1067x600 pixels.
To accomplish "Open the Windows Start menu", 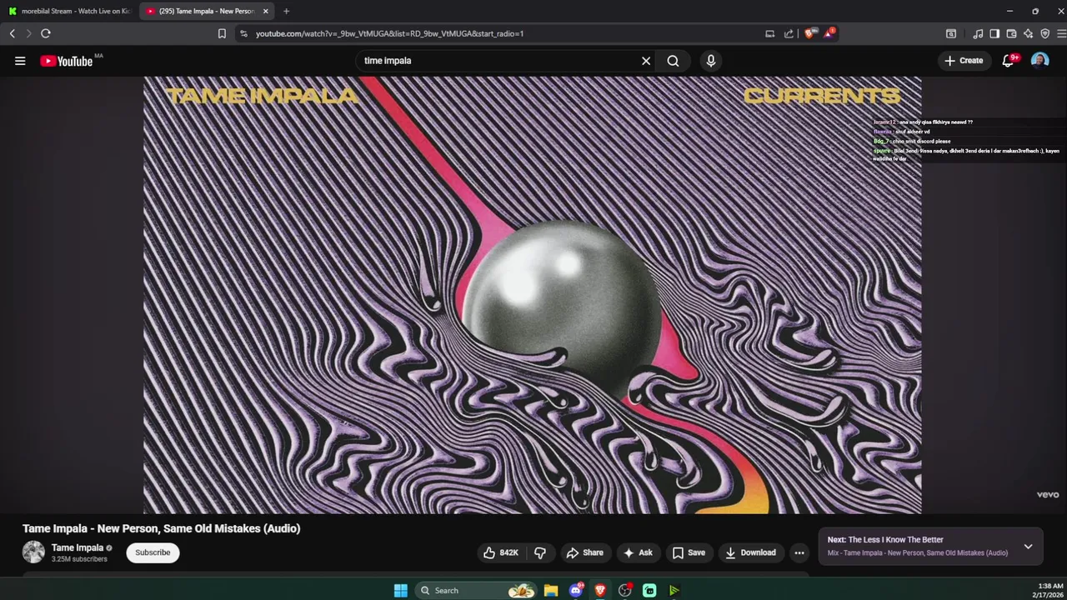I will tap(401, 590).
